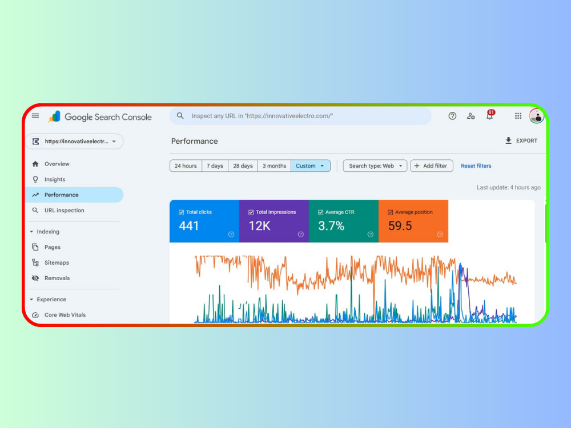The height and width of the screenshot is (428, 571).
Task: Click the Google Search Console logo
Action: pyautogui.click(x=100, y=117)
